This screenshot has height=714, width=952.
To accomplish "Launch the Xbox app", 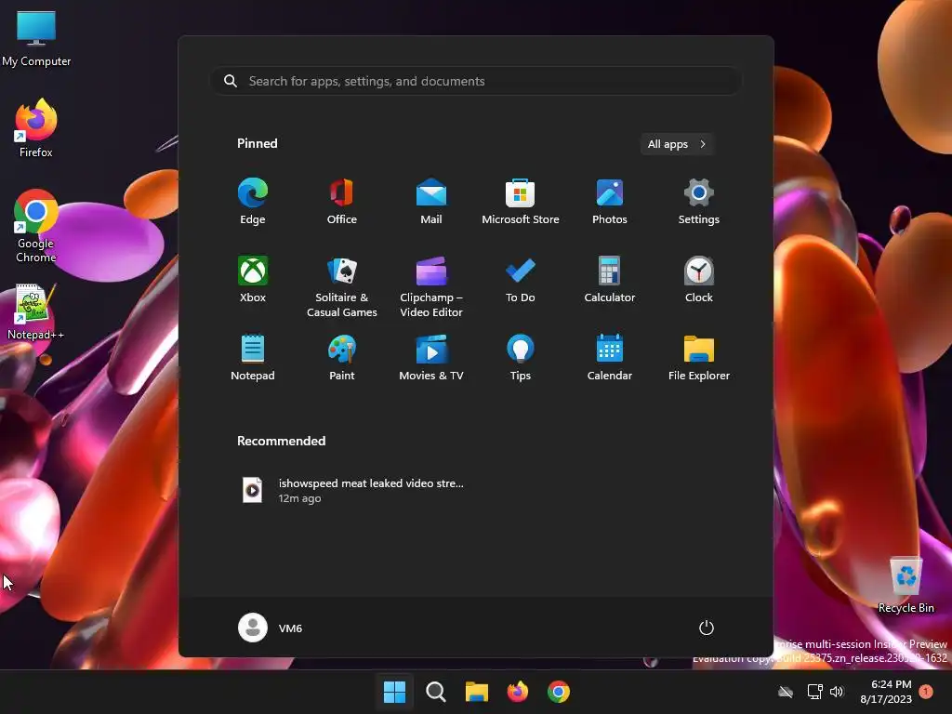I will [253, 279].
